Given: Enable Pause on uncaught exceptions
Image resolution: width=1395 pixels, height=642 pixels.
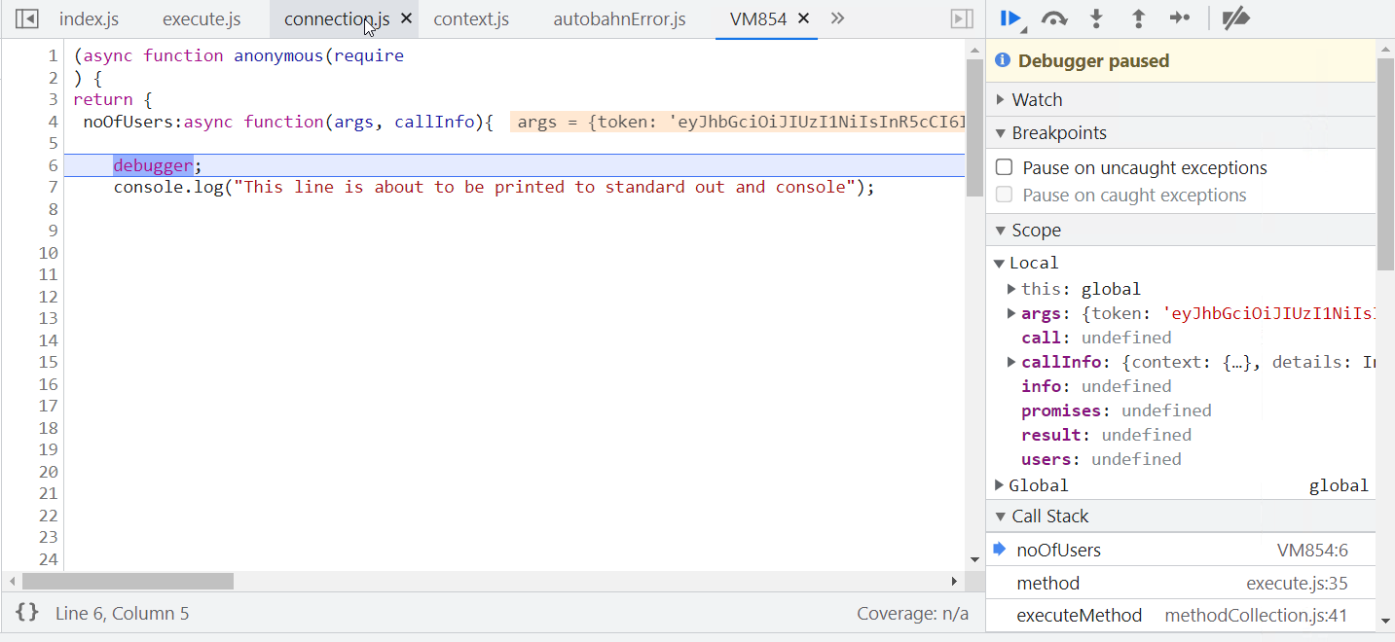Looking at the screenshot, I should pos(1005,167).
